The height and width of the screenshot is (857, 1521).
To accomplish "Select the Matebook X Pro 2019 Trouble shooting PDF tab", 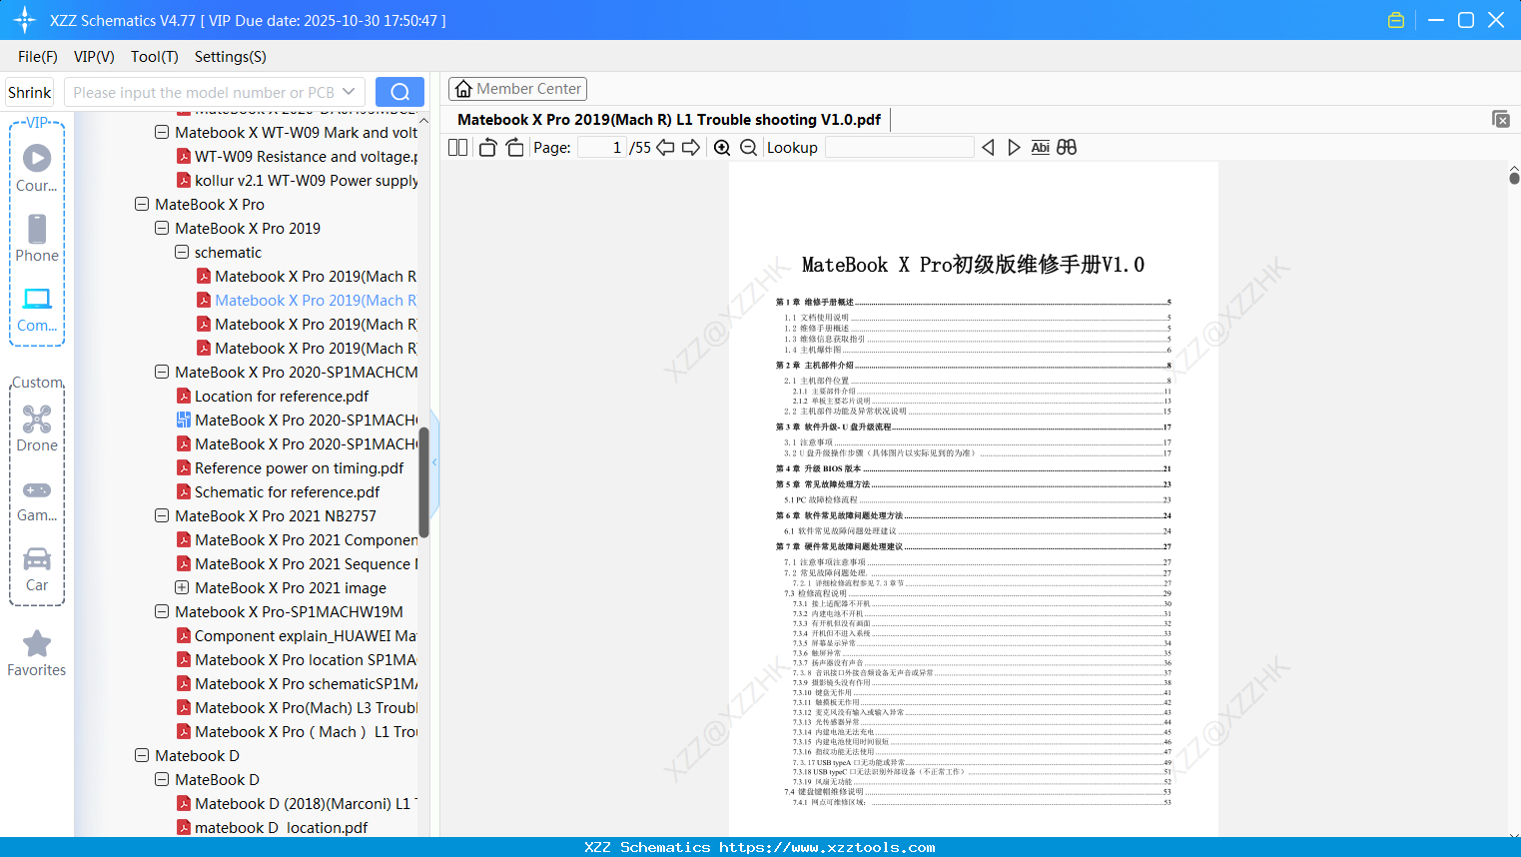I will pos(669,120).
